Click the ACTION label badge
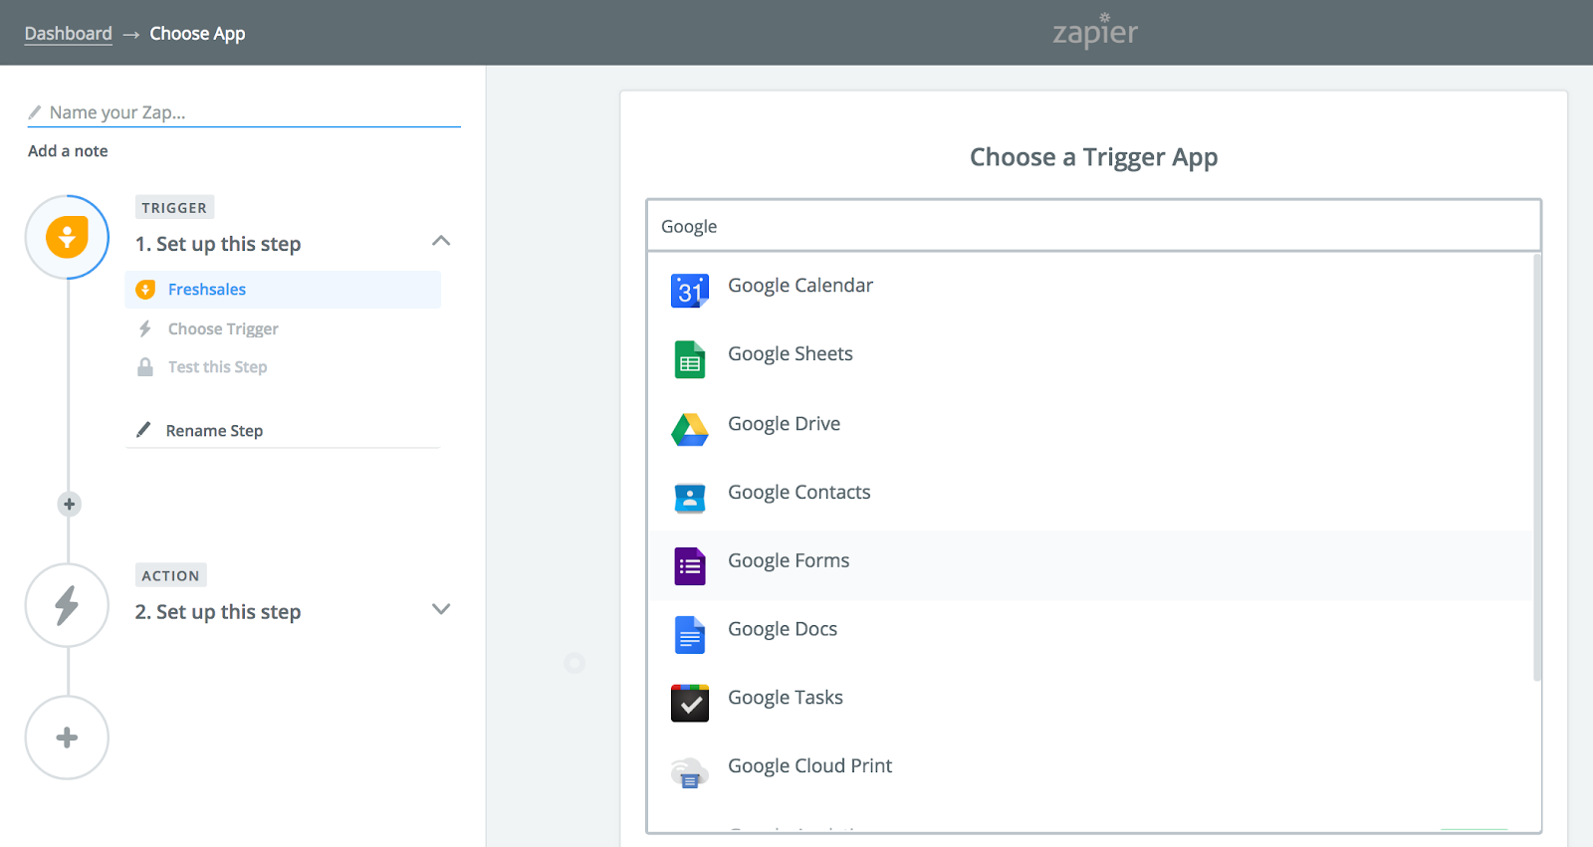 (170, 575)
